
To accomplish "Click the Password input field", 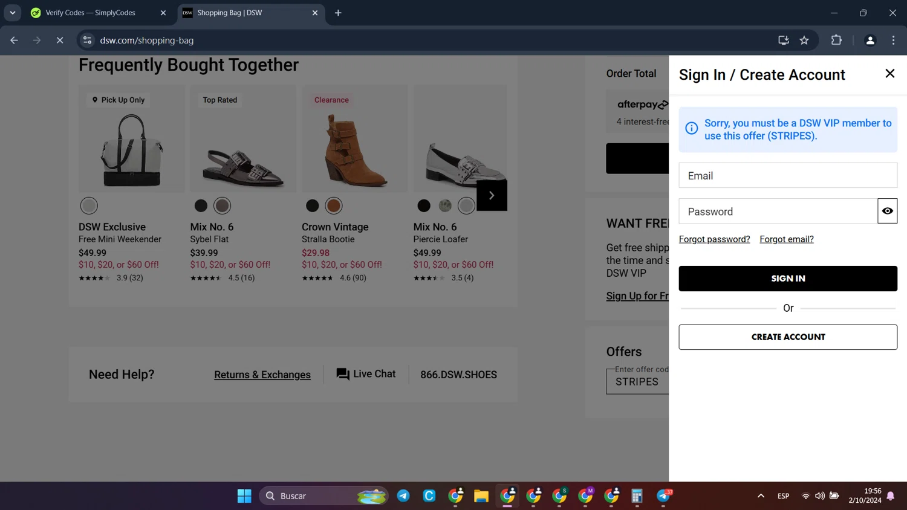I will [x=778, y=211].
